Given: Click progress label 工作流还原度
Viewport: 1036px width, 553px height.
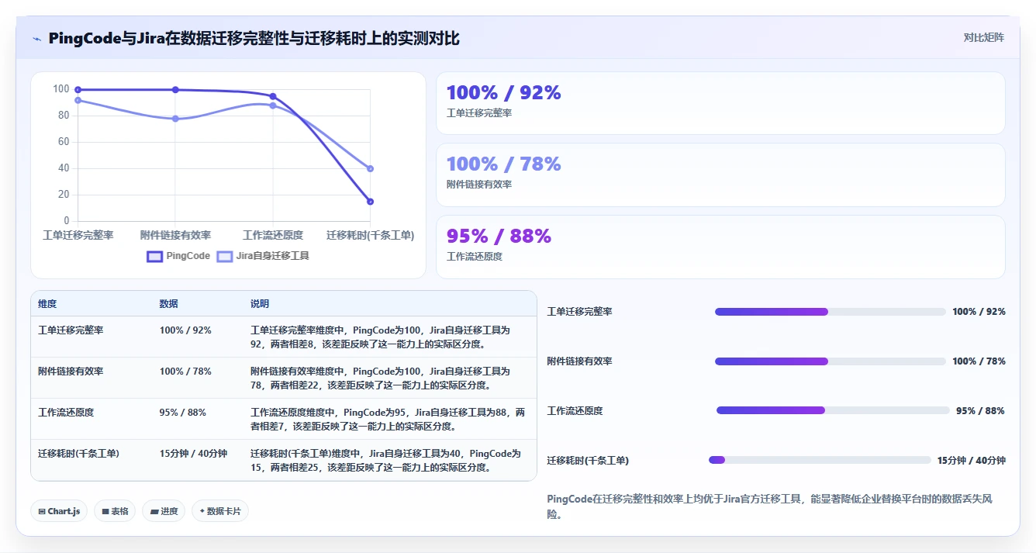Looking at the screenshot, I should pos(575,411).
